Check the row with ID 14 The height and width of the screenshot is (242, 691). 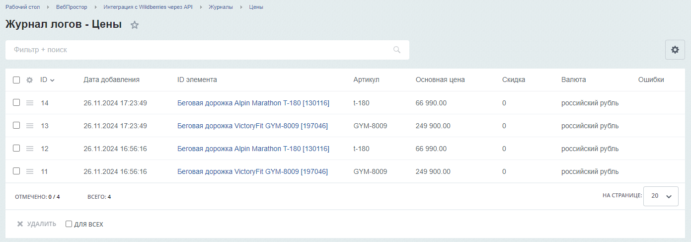click(x=16, y=102)
